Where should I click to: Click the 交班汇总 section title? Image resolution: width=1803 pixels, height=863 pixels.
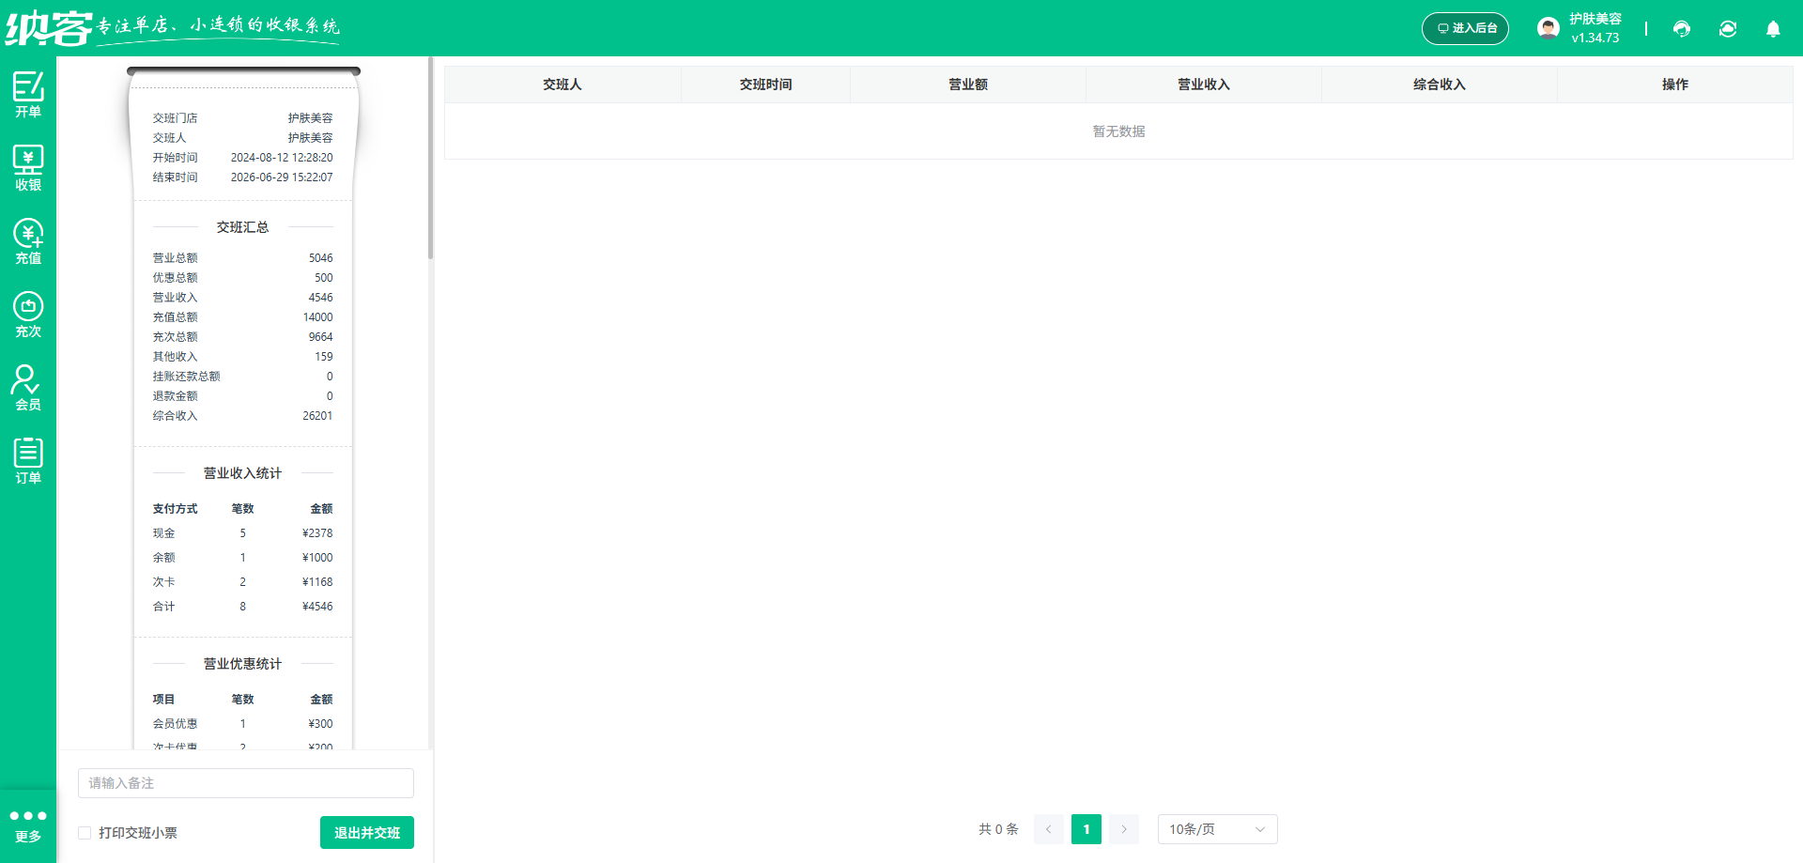(243, 227)
